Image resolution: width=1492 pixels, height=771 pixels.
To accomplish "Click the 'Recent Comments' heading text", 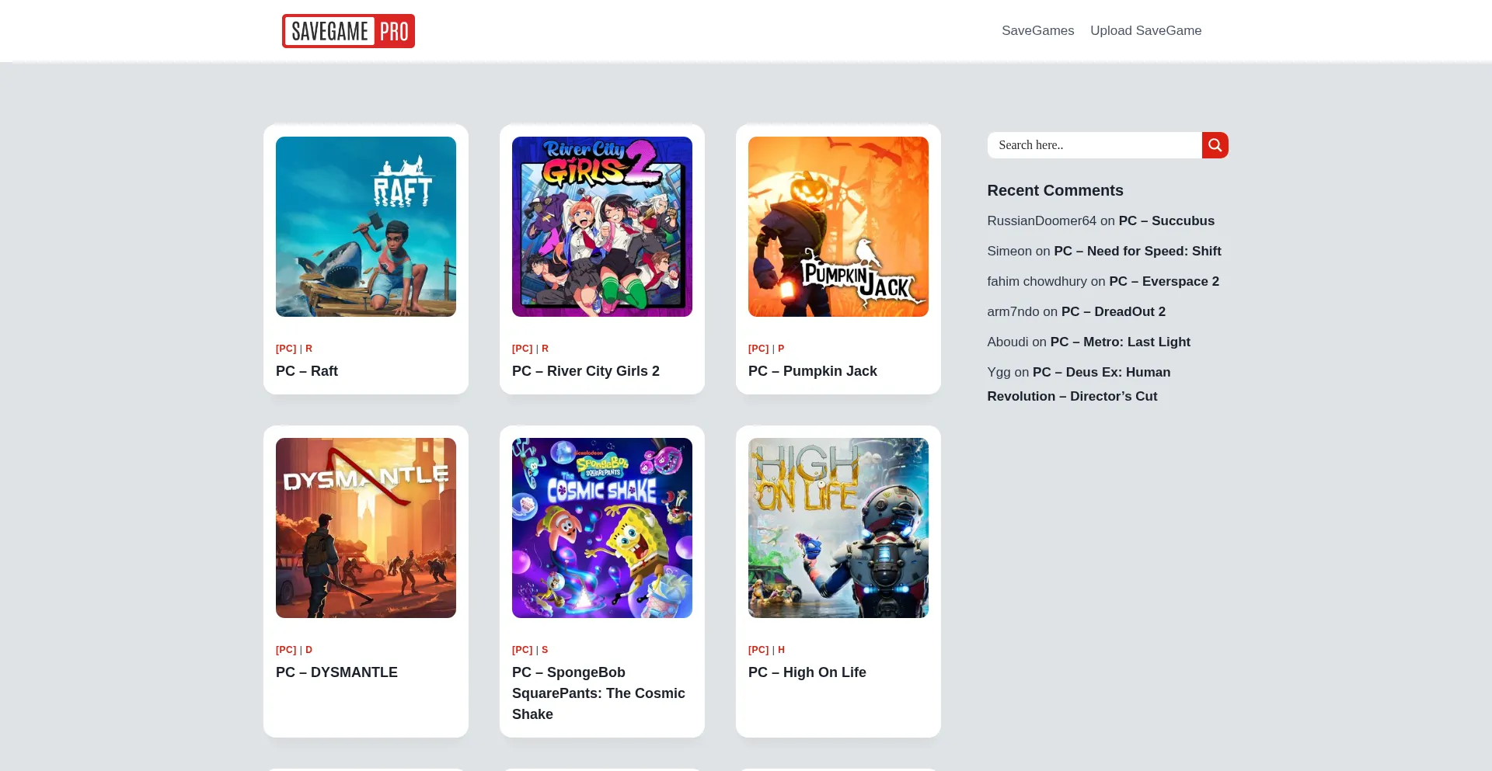I will click(x=1055, y=190).
